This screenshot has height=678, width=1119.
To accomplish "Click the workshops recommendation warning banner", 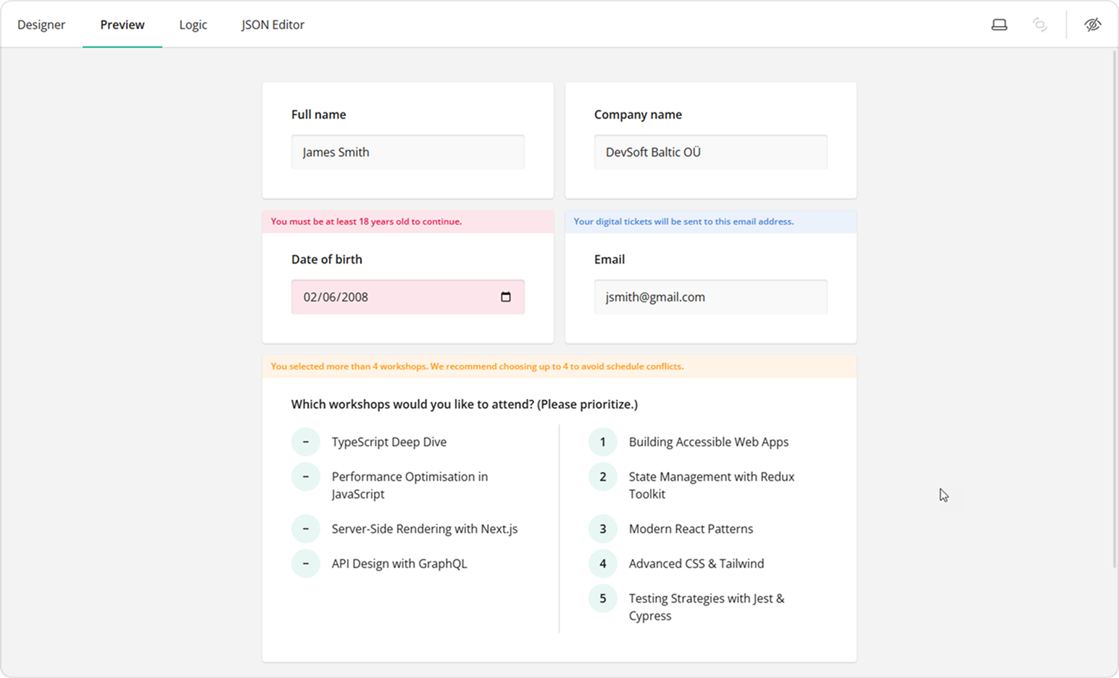I will click(x=559, y=367).
